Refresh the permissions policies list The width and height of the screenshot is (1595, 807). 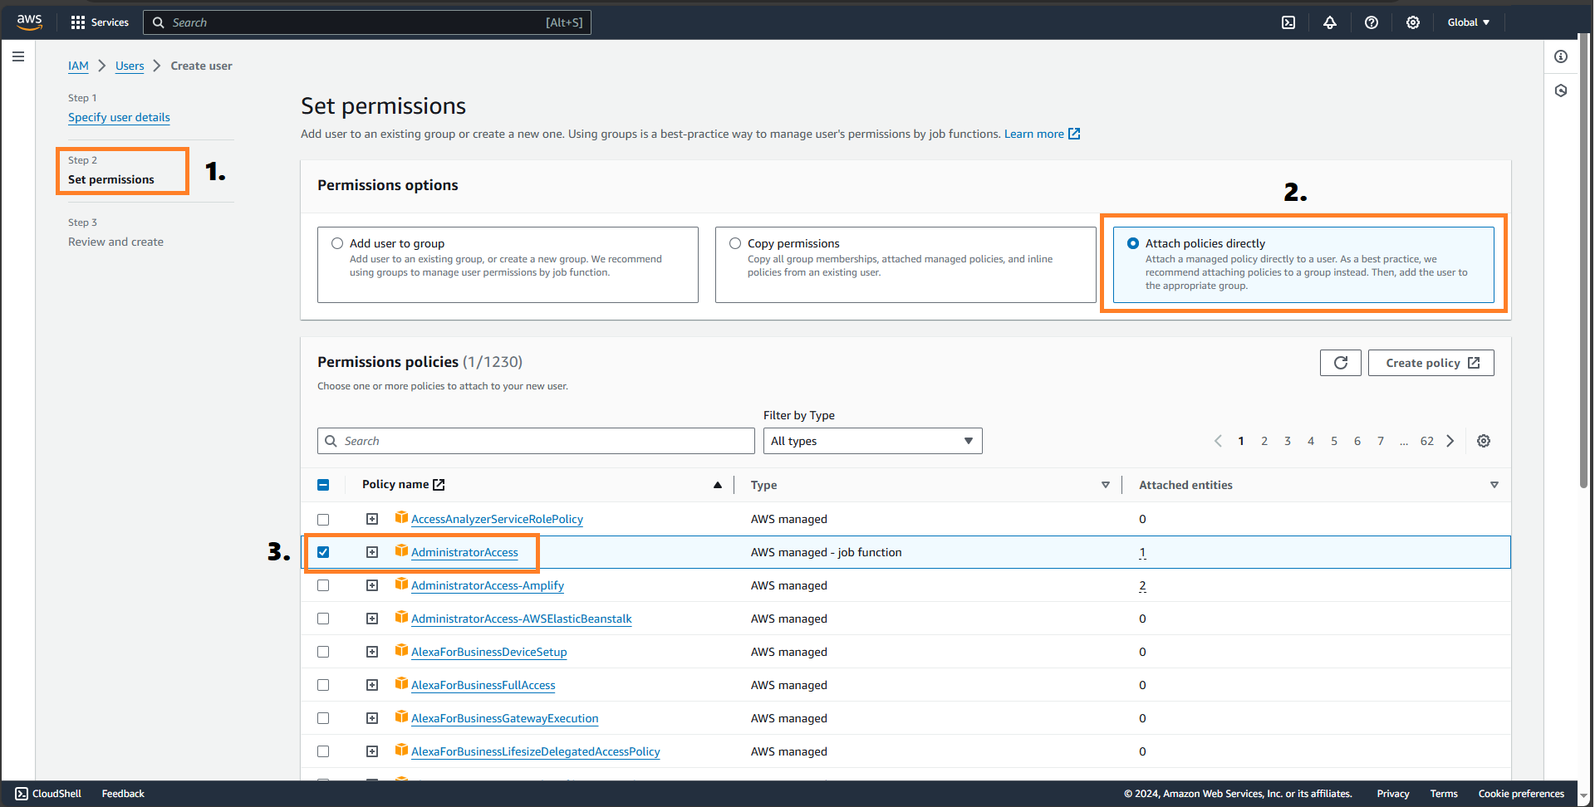coord(1341,363)
